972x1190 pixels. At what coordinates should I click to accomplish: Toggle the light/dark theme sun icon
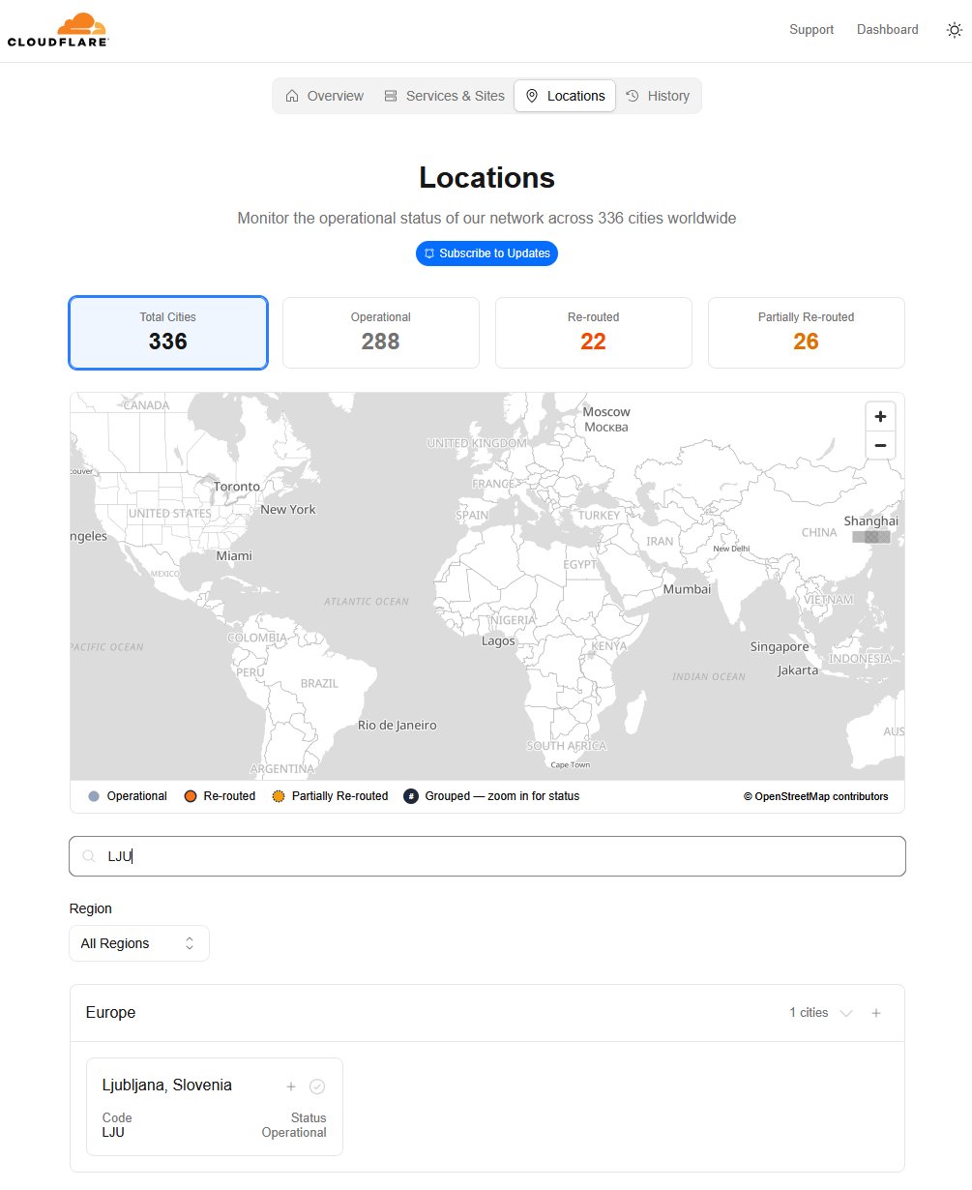[954, 30]
